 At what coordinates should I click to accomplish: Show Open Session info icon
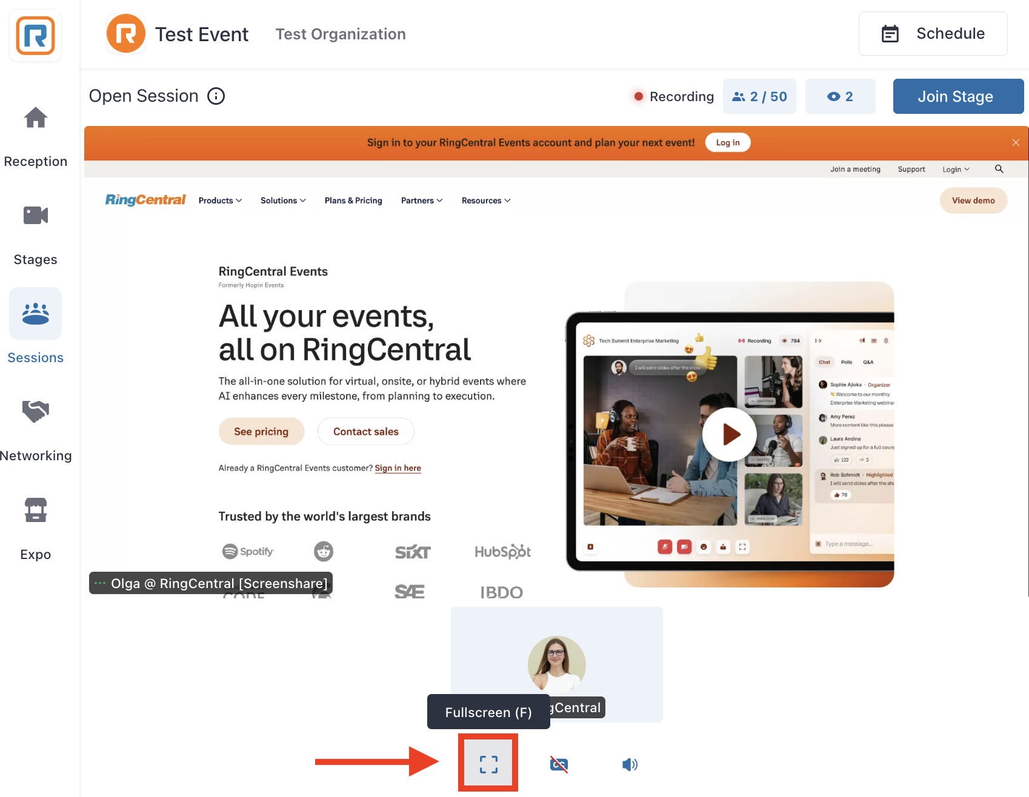pos(216,96)
